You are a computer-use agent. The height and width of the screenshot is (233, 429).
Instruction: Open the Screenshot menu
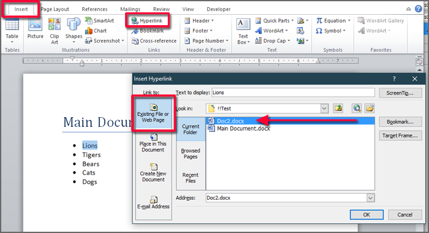click(x=105, y=41)
